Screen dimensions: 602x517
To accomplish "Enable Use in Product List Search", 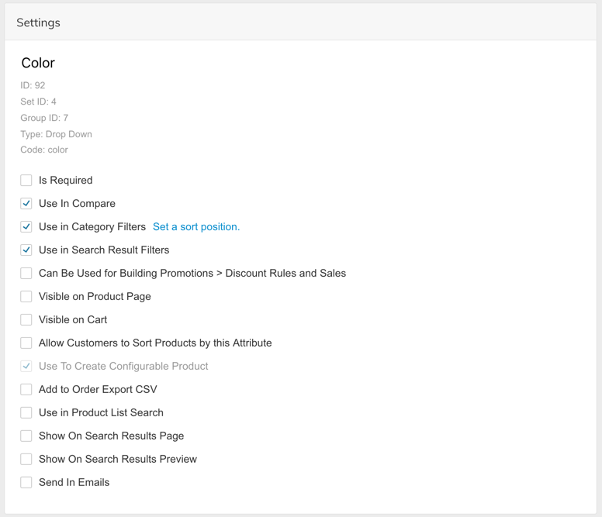I will pos(26,412).
